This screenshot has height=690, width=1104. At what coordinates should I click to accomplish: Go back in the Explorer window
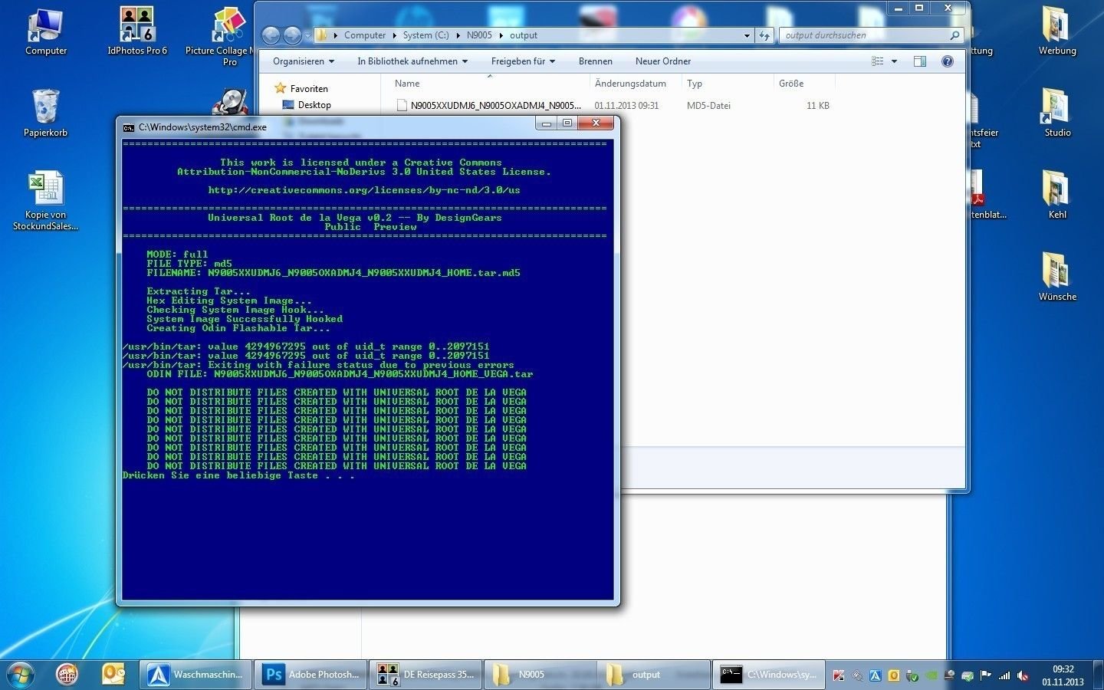[x=271, y=35]
